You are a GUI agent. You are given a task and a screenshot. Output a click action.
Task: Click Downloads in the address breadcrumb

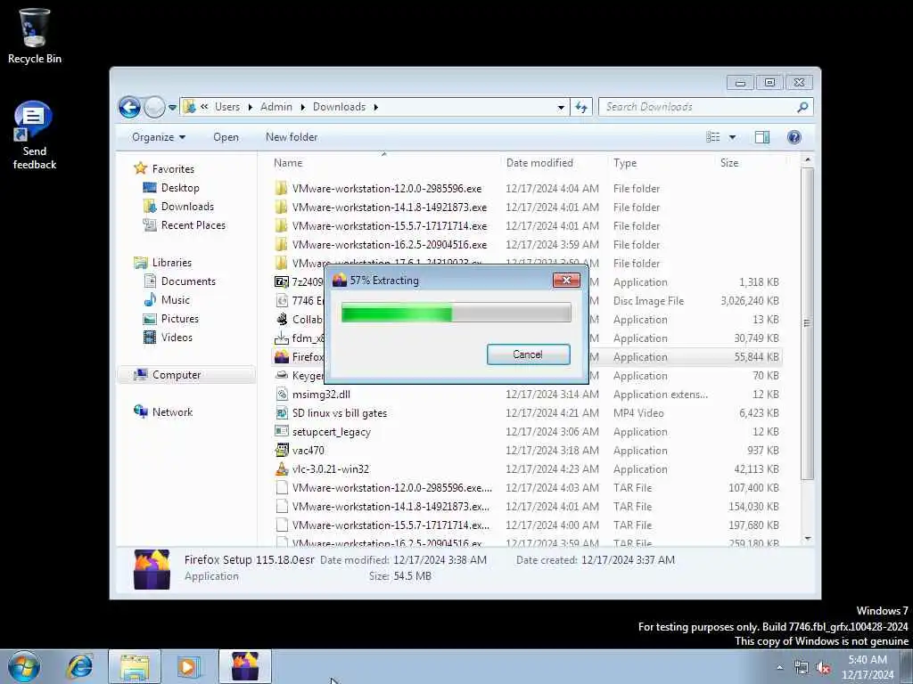[x=339, y=107]
